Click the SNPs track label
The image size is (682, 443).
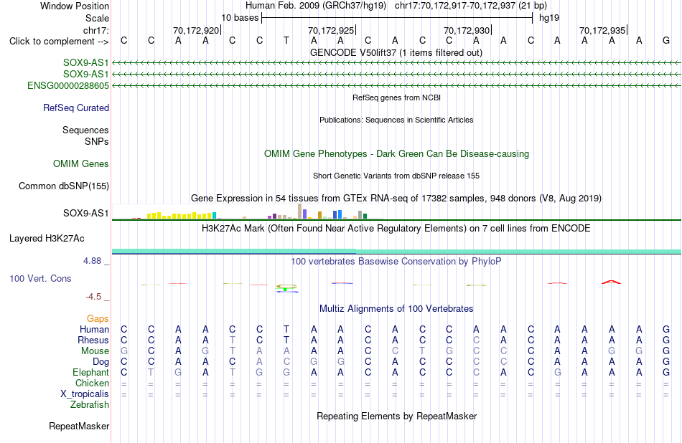pyautogui.click(x=97, y=141)
